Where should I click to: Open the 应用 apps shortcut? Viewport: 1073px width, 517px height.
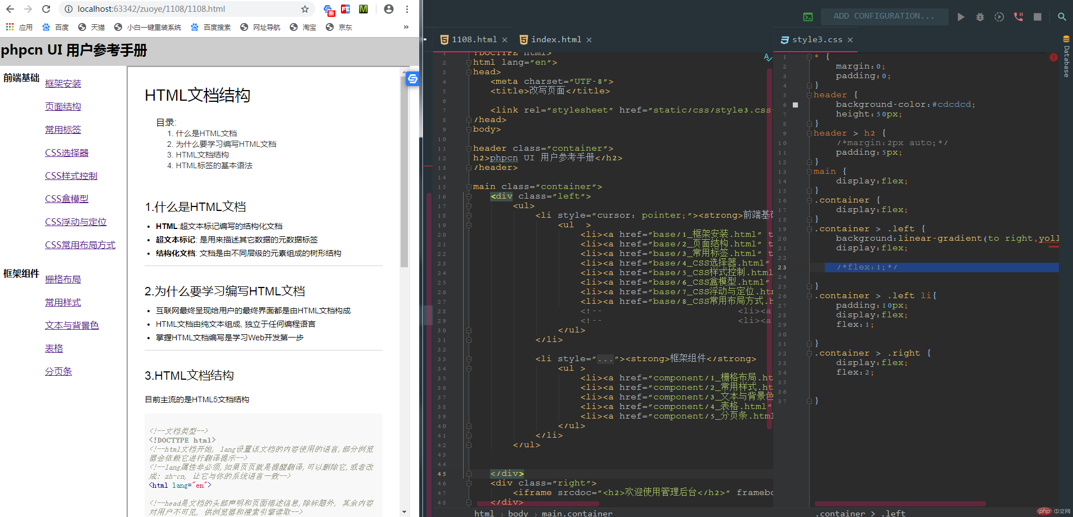pos(19,27)
